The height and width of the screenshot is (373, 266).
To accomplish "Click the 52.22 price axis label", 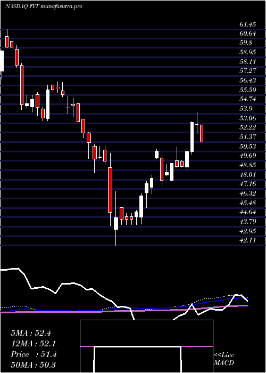I will (x=248, y=128).
